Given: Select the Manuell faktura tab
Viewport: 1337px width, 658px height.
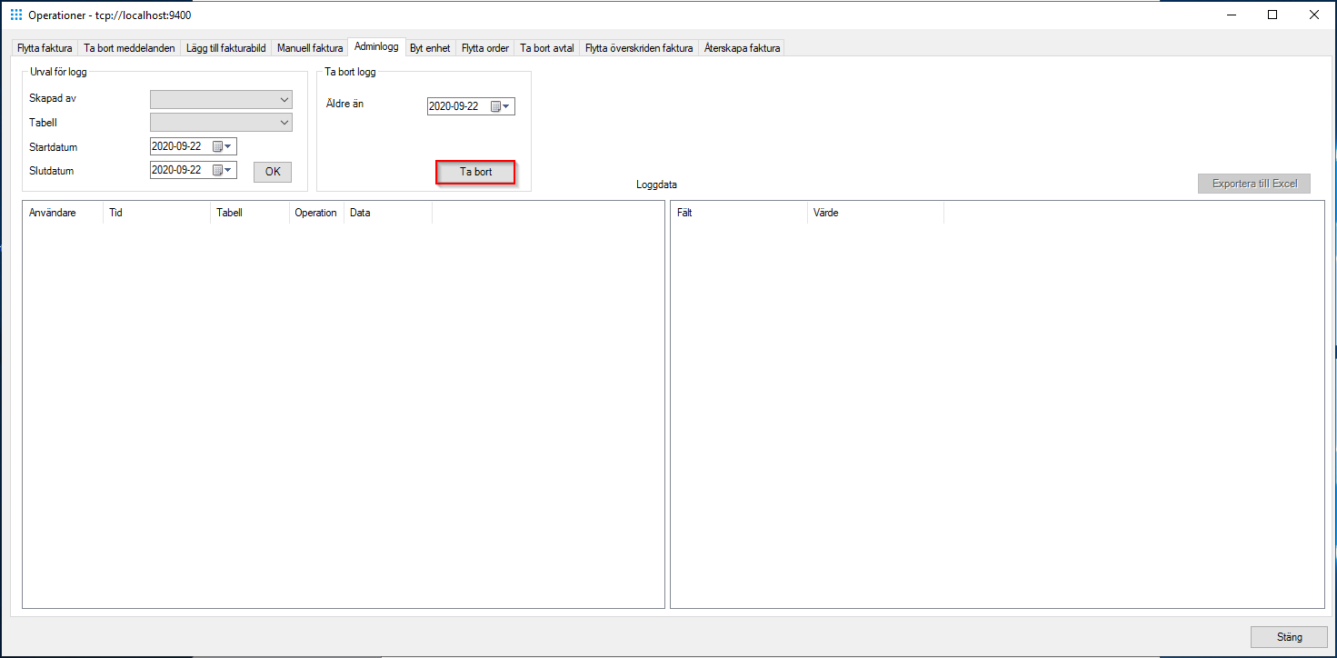Looking at the screenshot, I should (310, 47).
